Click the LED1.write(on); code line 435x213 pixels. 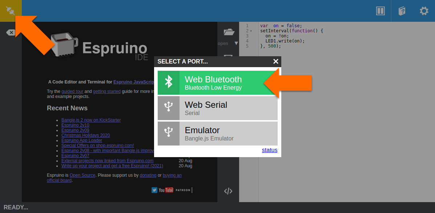point(285,41)
